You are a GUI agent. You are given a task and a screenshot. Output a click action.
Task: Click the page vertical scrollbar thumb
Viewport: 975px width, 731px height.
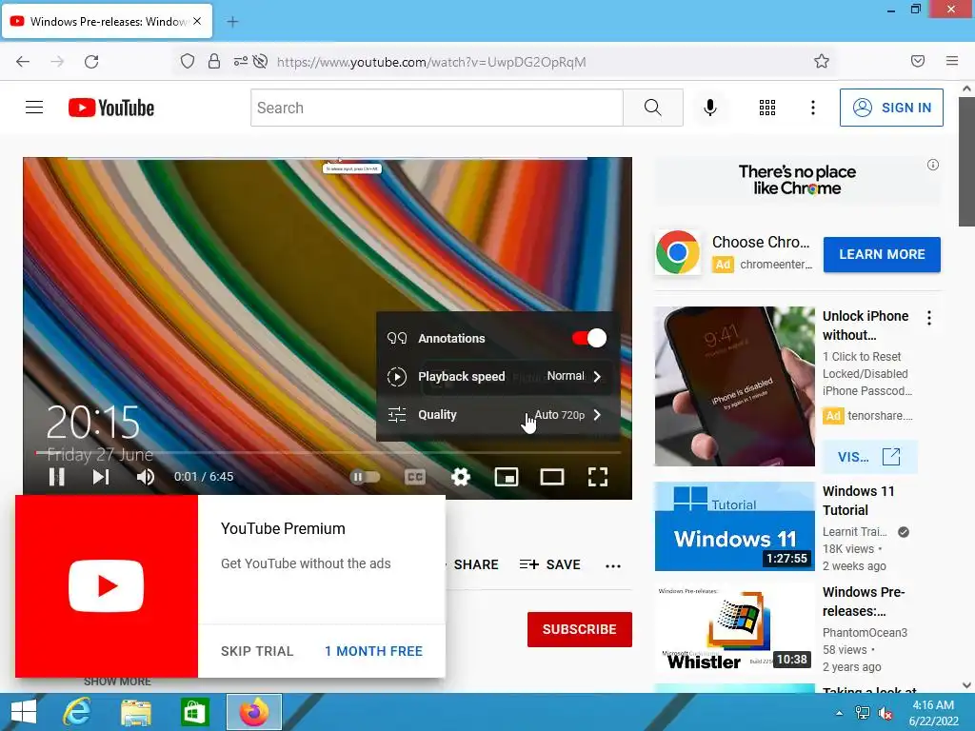(966, 163)
